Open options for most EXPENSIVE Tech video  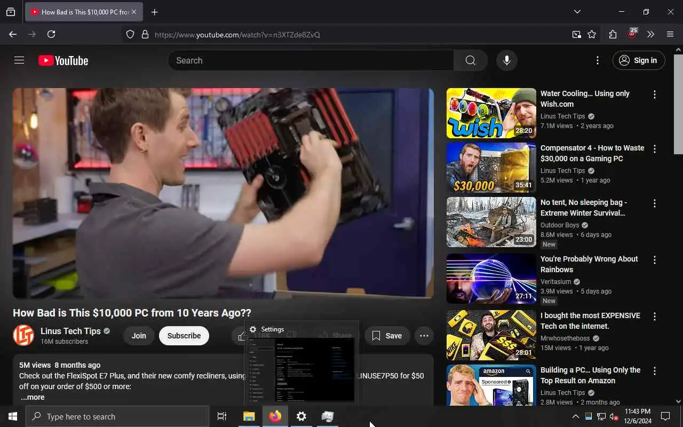point(655,317)
